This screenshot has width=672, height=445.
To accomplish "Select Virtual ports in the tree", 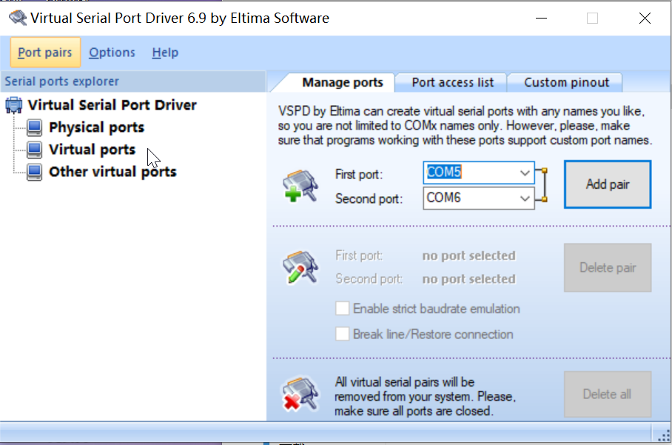I will 93,150.
